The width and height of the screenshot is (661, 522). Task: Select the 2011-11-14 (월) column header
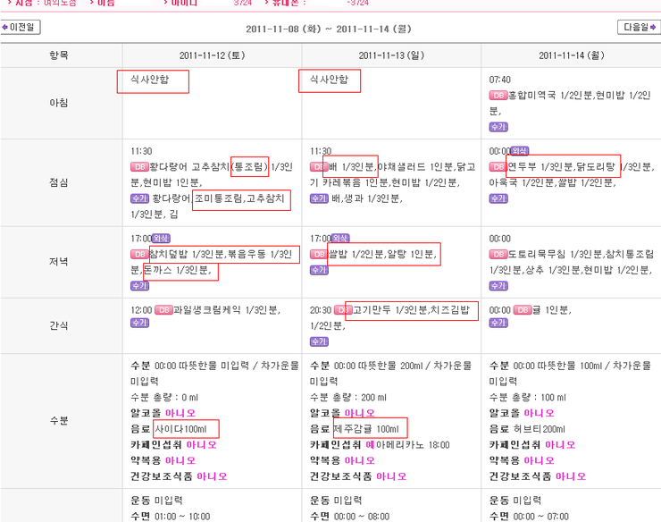pyautogui.click(x=572, y=55)
